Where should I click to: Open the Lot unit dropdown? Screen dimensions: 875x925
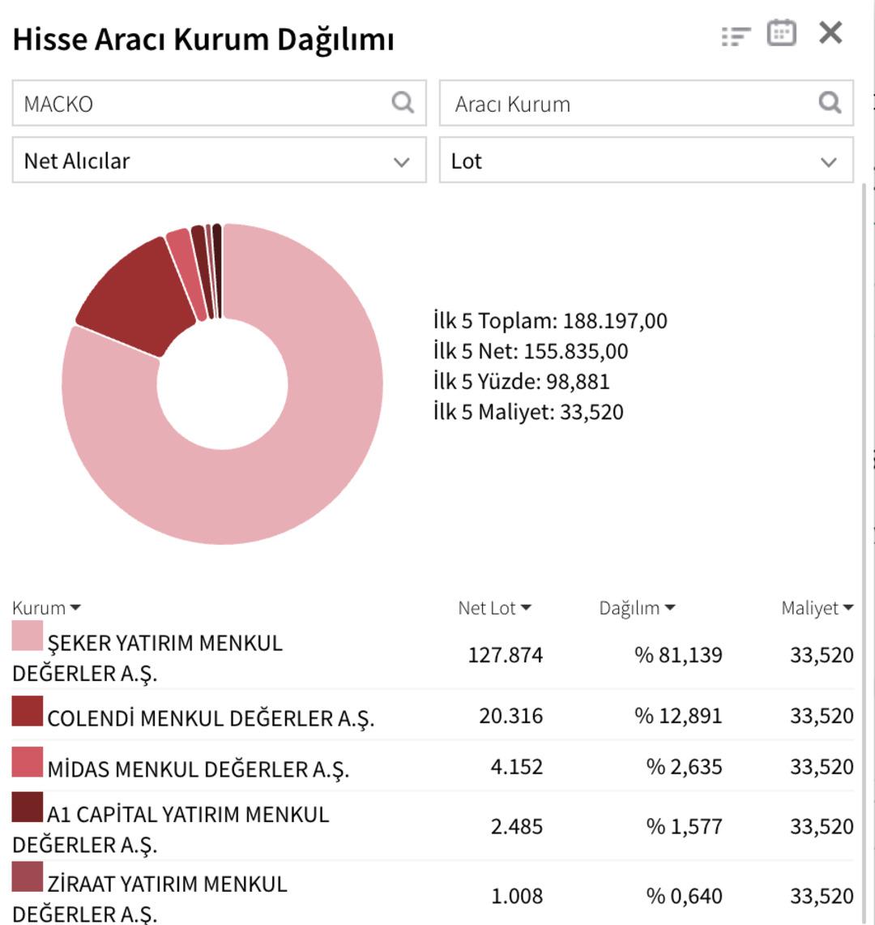click(648, 161)
